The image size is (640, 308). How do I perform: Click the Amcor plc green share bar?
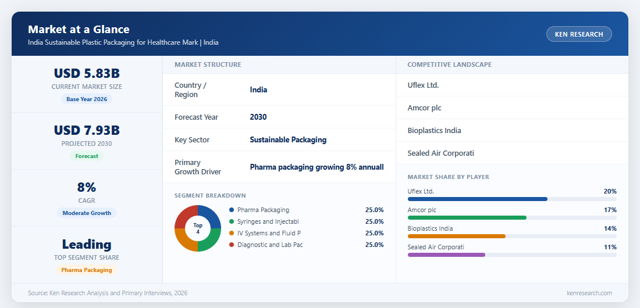(x=467, y=218)
